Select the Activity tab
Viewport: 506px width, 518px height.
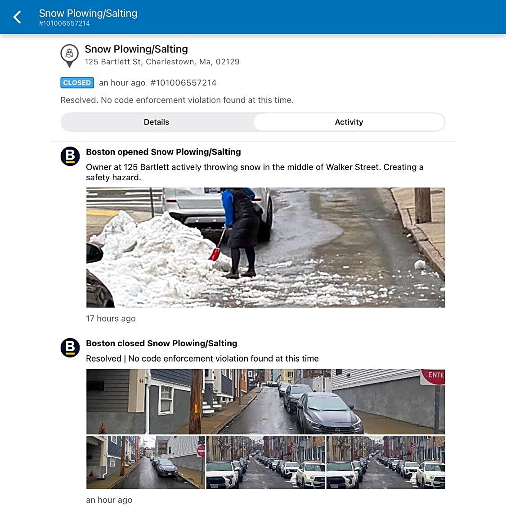point(349,122)
